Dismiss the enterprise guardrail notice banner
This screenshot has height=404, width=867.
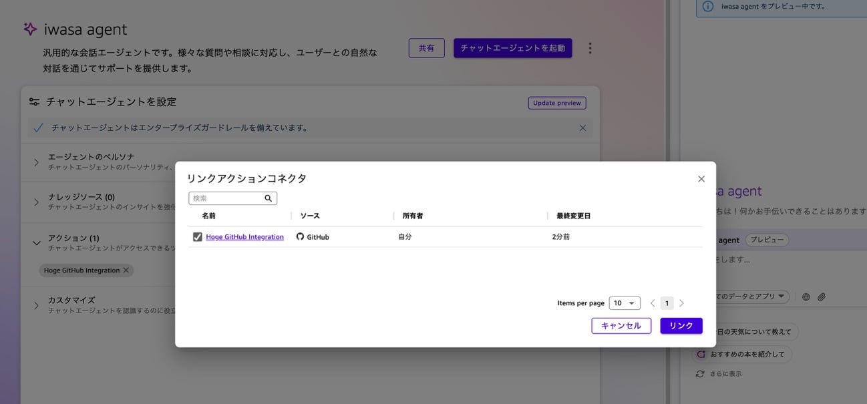point(582,128)
